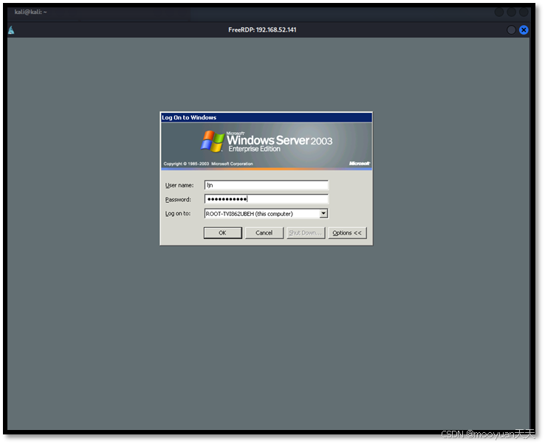Click the Log On to Windows title bar
545x444 pixels.
(x=267, y=117)
